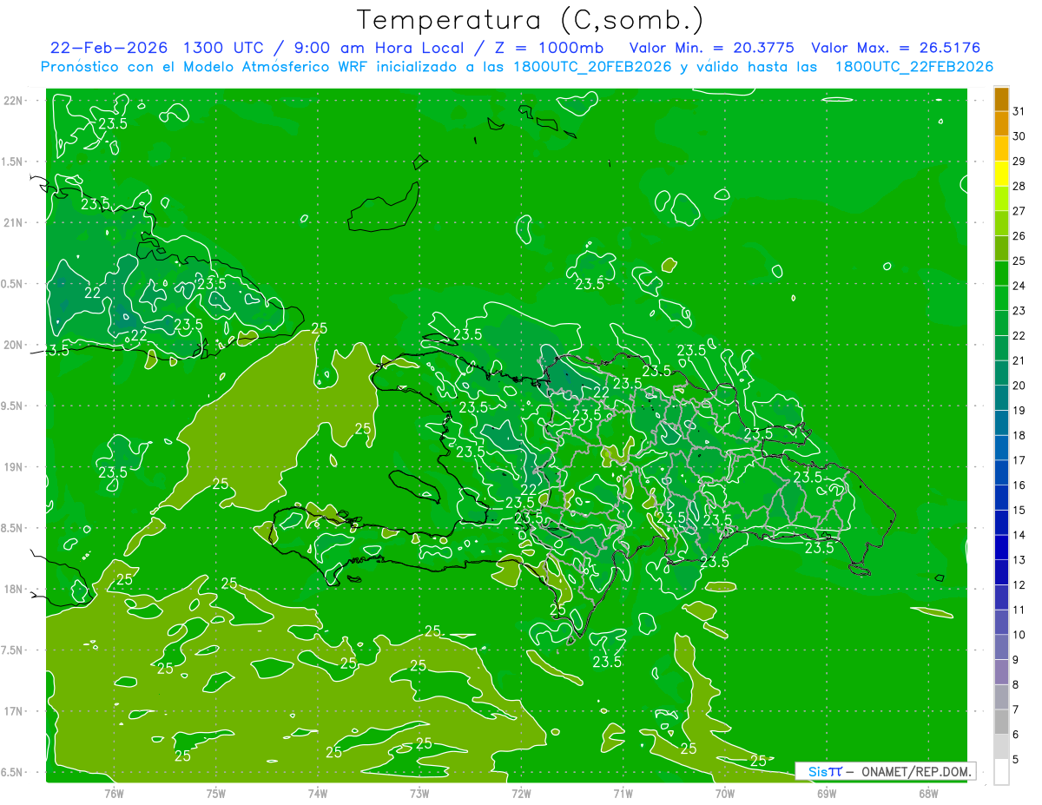The height and width of the screenshot is (805, 1042).
Task: Choose the yellow band between 28 and 29
Action: (x=1001, y=173)
